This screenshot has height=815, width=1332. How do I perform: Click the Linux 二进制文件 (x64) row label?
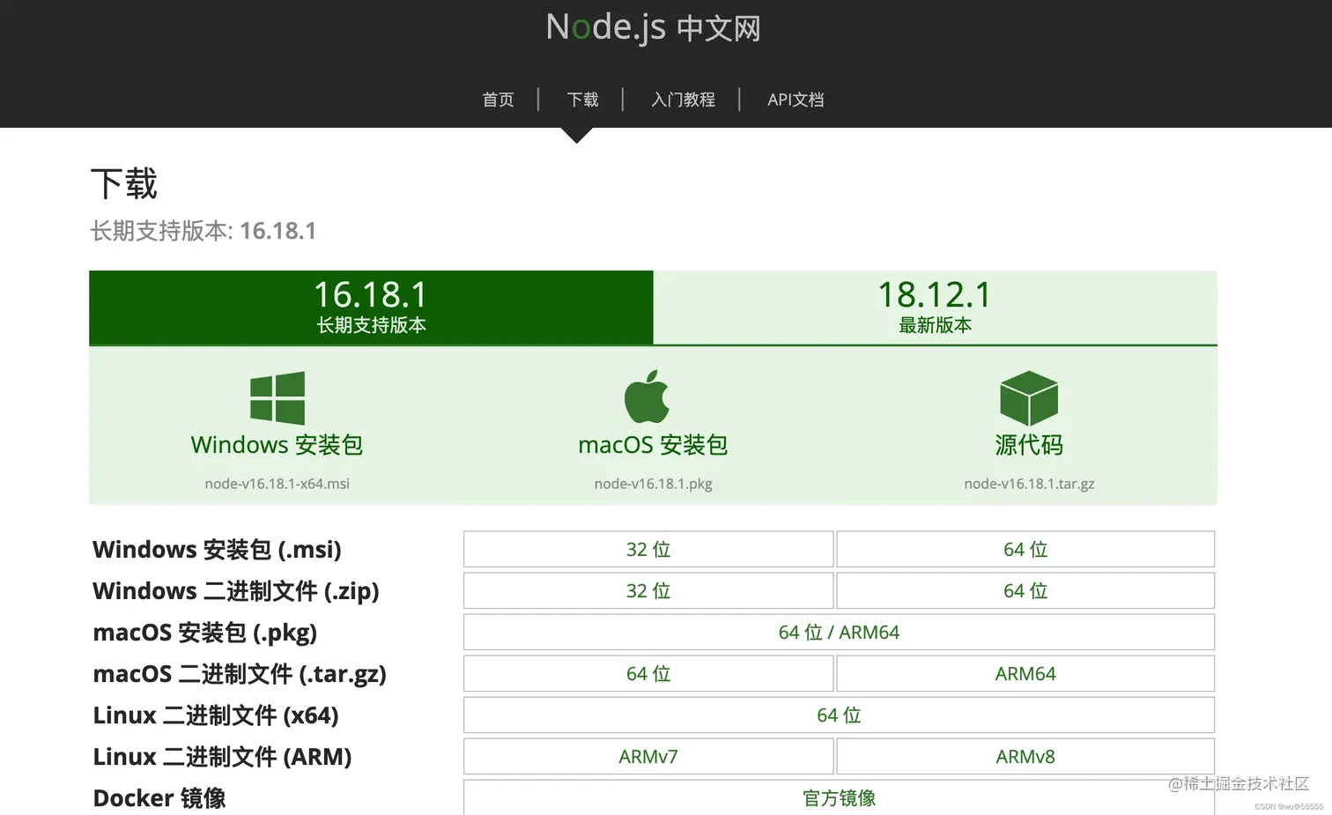[x=216, y=715]
